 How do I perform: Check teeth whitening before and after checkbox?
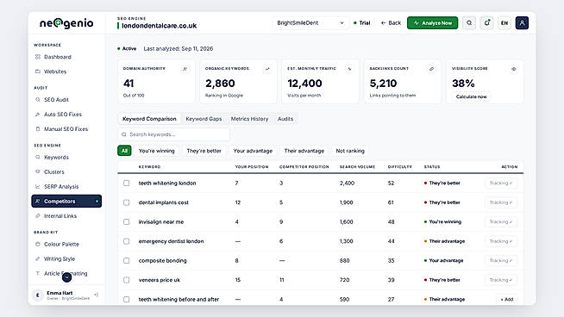[126, 299]
